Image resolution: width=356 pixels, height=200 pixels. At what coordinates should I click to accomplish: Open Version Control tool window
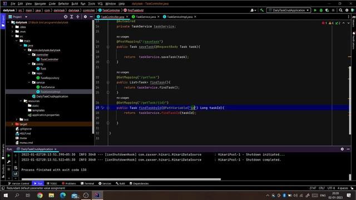(x=18, y=183)
